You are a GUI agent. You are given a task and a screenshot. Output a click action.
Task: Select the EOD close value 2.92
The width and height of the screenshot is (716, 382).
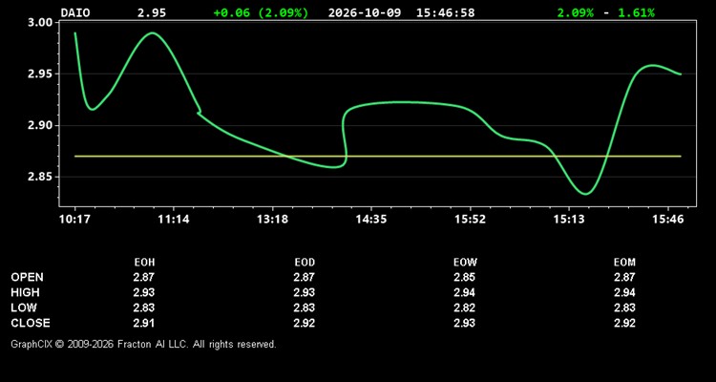point(305,323)
